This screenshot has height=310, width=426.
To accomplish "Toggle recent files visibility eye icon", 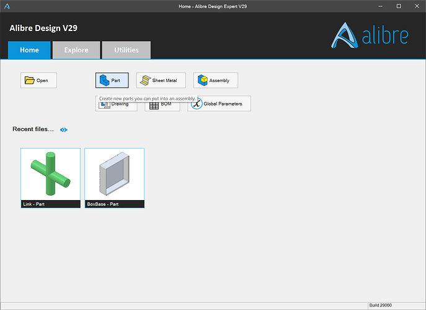I will point(64,130).
